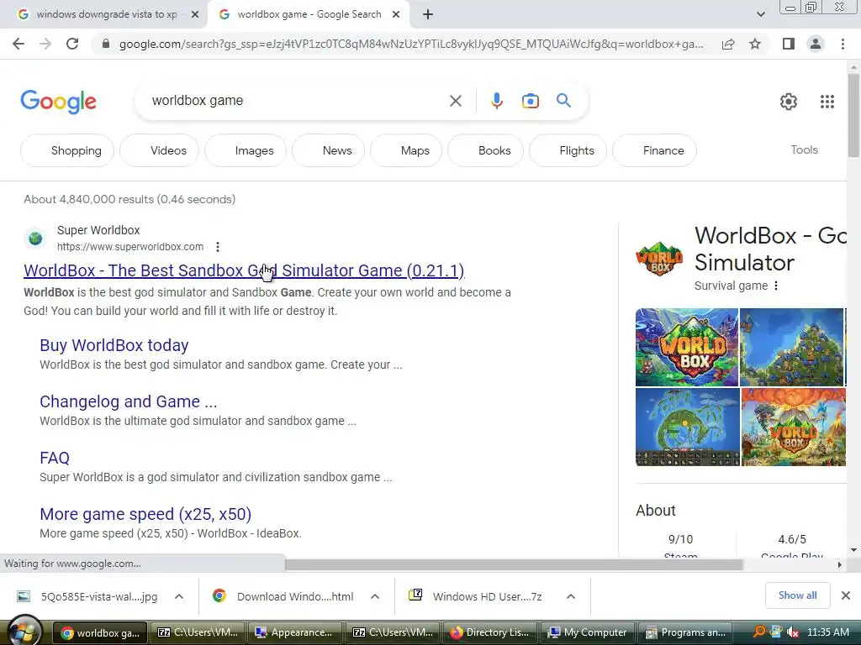
Task: Open the WorldBox logo thumbnail image
Action: (687, 347)
